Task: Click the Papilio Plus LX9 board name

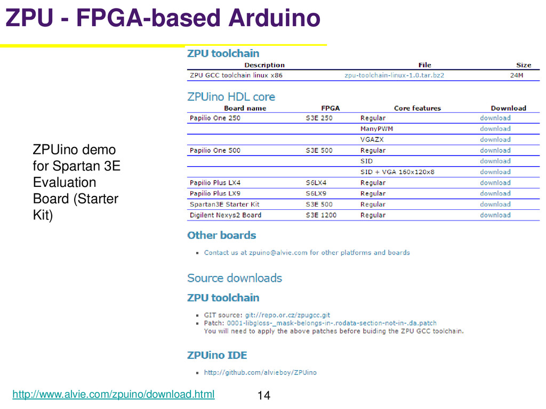Action: [215, 193]
